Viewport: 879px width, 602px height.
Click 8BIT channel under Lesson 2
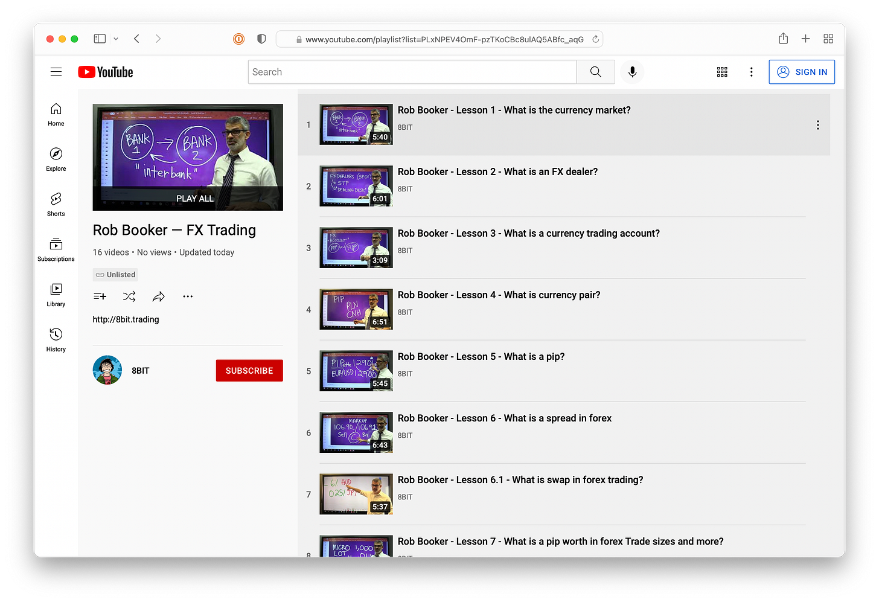[405, 189]
